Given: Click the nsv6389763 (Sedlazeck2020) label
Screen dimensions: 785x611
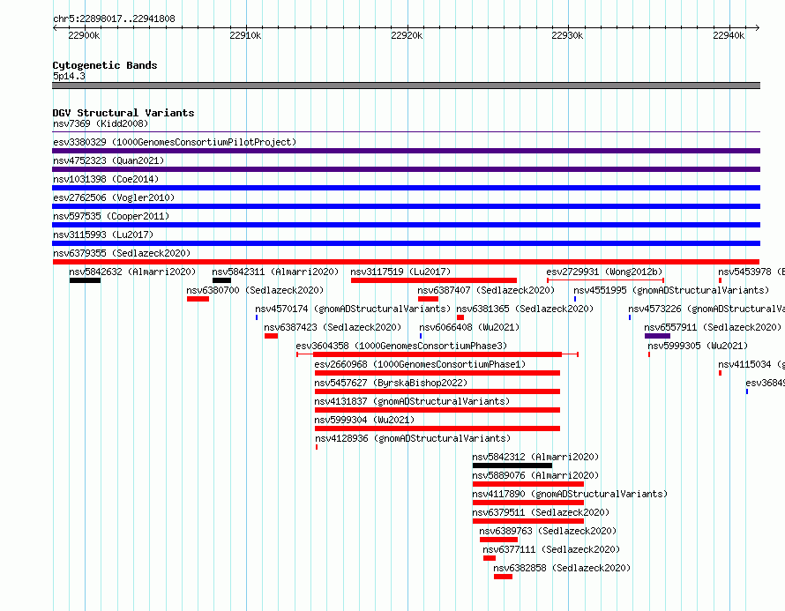Looking at the screenshot, I should point(548,531).
